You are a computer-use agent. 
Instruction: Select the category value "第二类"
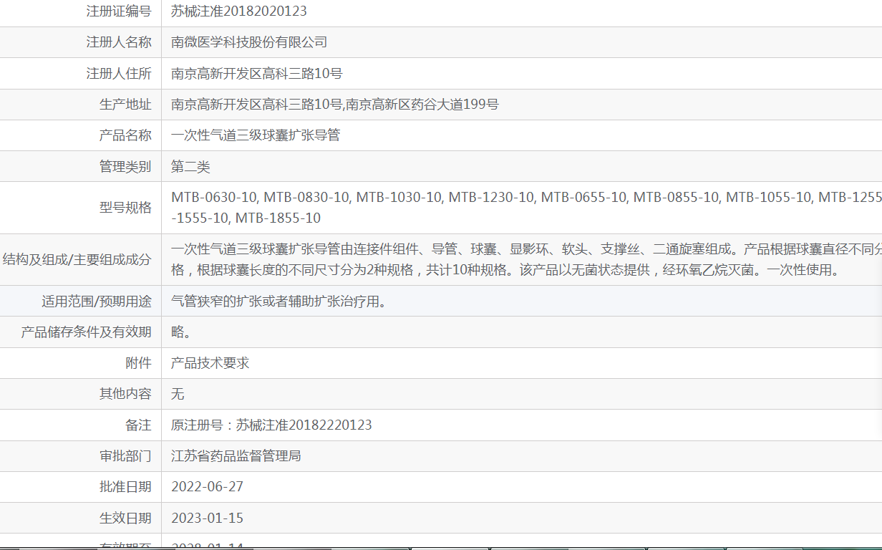(x=190, y=167)
